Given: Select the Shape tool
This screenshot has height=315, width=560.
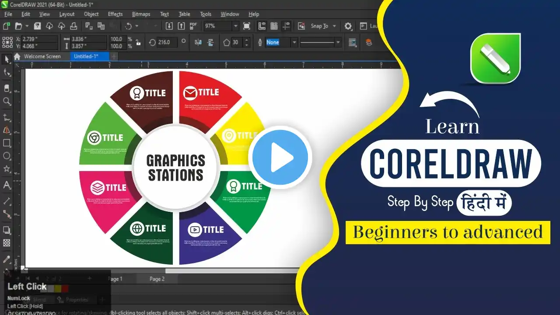Looking at the screenshot, I should (7, 73).
